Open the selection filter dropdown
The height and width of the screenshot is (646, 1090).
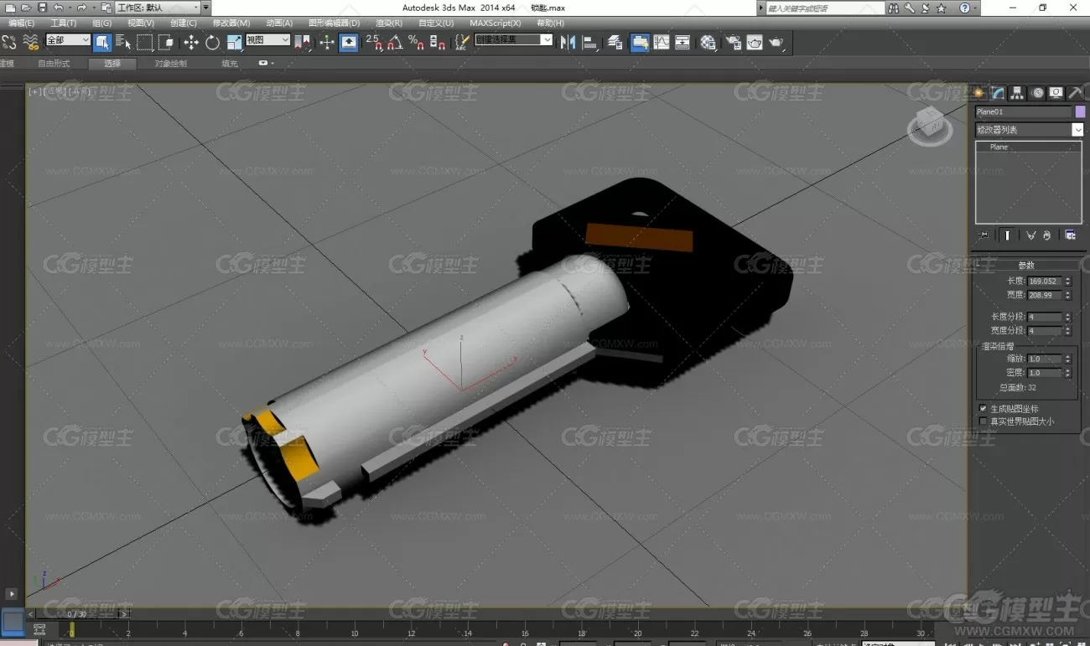click(x=68, y=40)
